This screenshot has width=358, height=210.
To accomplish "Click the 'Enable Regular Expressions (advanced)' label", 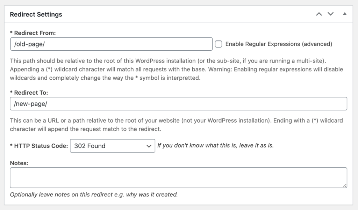I will point(279,44).
